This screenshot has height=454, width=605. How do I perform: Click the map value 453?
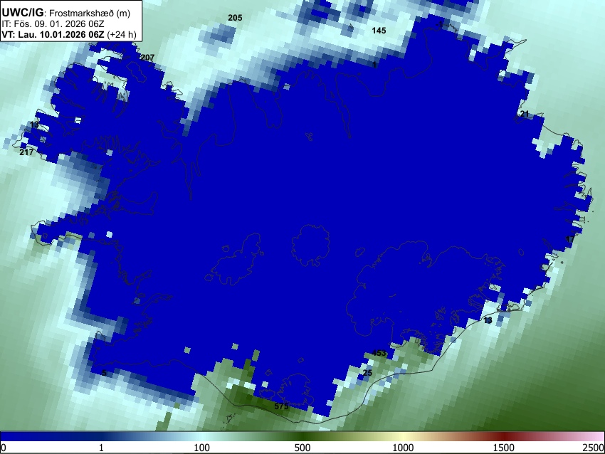point(379,353)
